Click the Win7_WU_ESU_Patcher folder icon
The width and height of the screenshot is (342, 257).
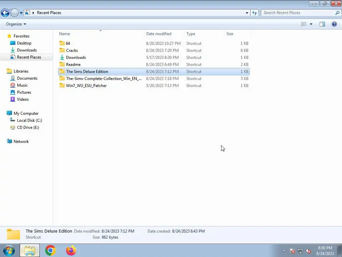tap(62, 85)
